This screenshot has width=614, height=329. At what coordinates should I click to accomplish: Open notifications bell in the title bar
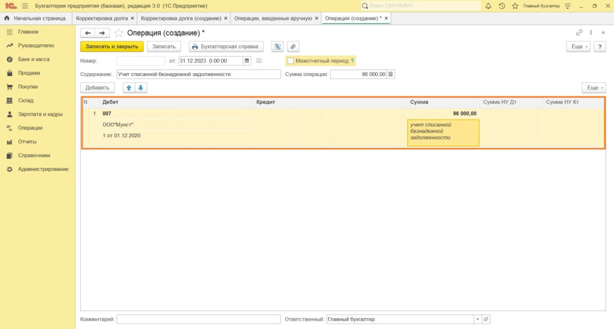(488, 5)
